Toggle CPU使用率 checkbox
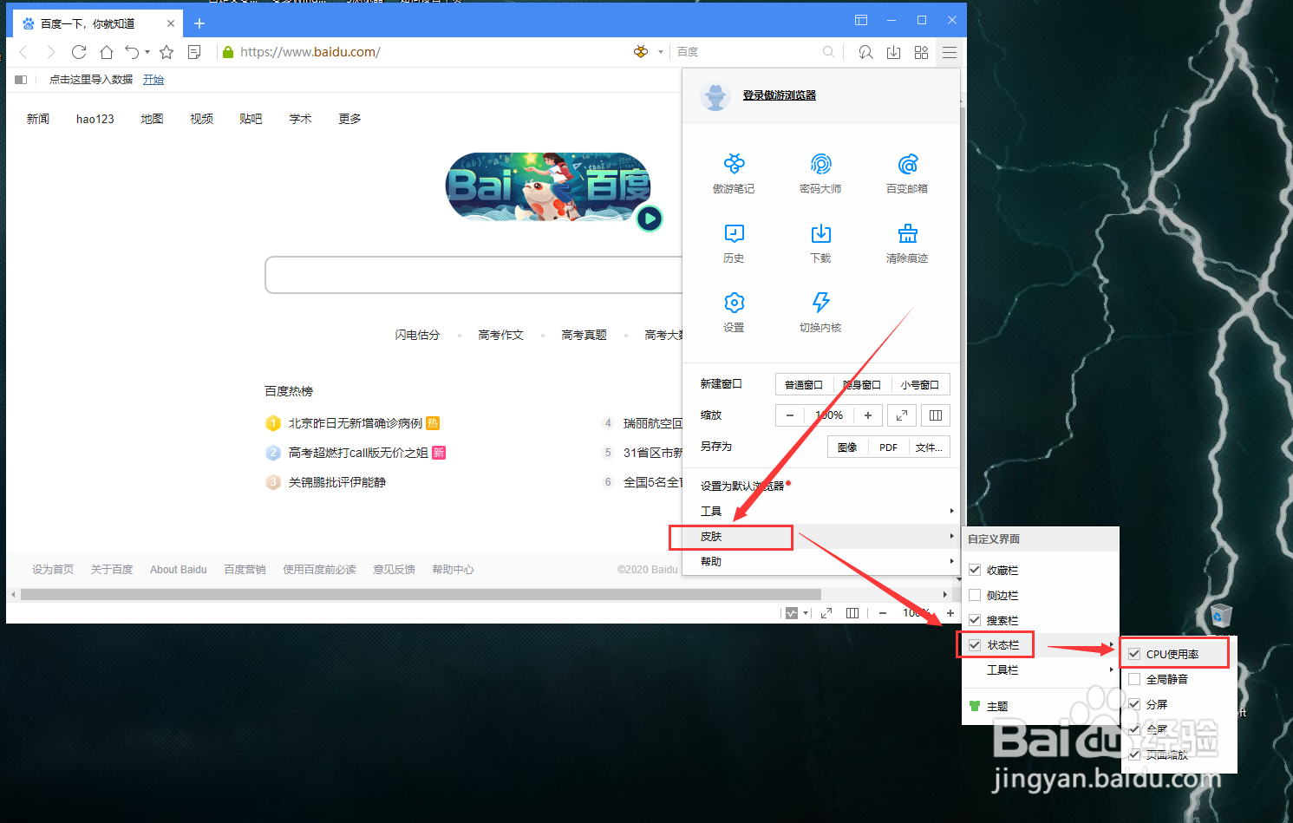This screenshot has width=1293, height=823. click(x=1134, y=654)
